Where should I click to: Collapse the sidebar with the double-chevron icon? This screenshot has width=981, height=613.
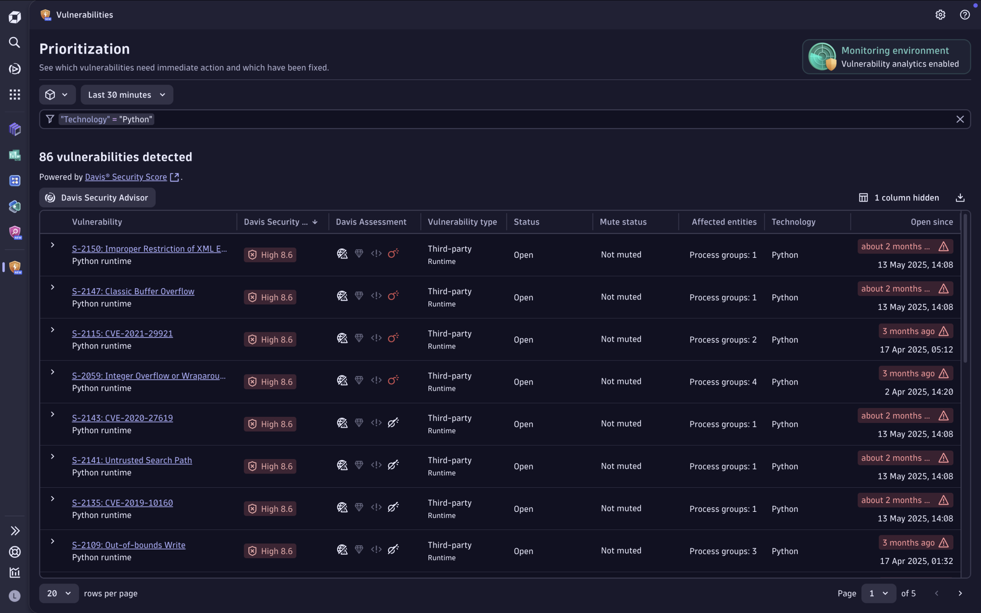pyautogui.click(x=15, y=530)
